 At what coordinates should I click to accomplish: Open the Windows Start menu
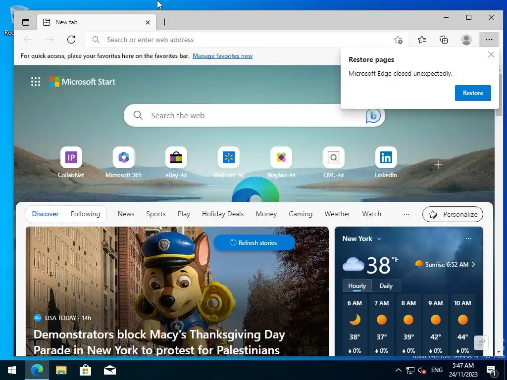tap(12, 370)
